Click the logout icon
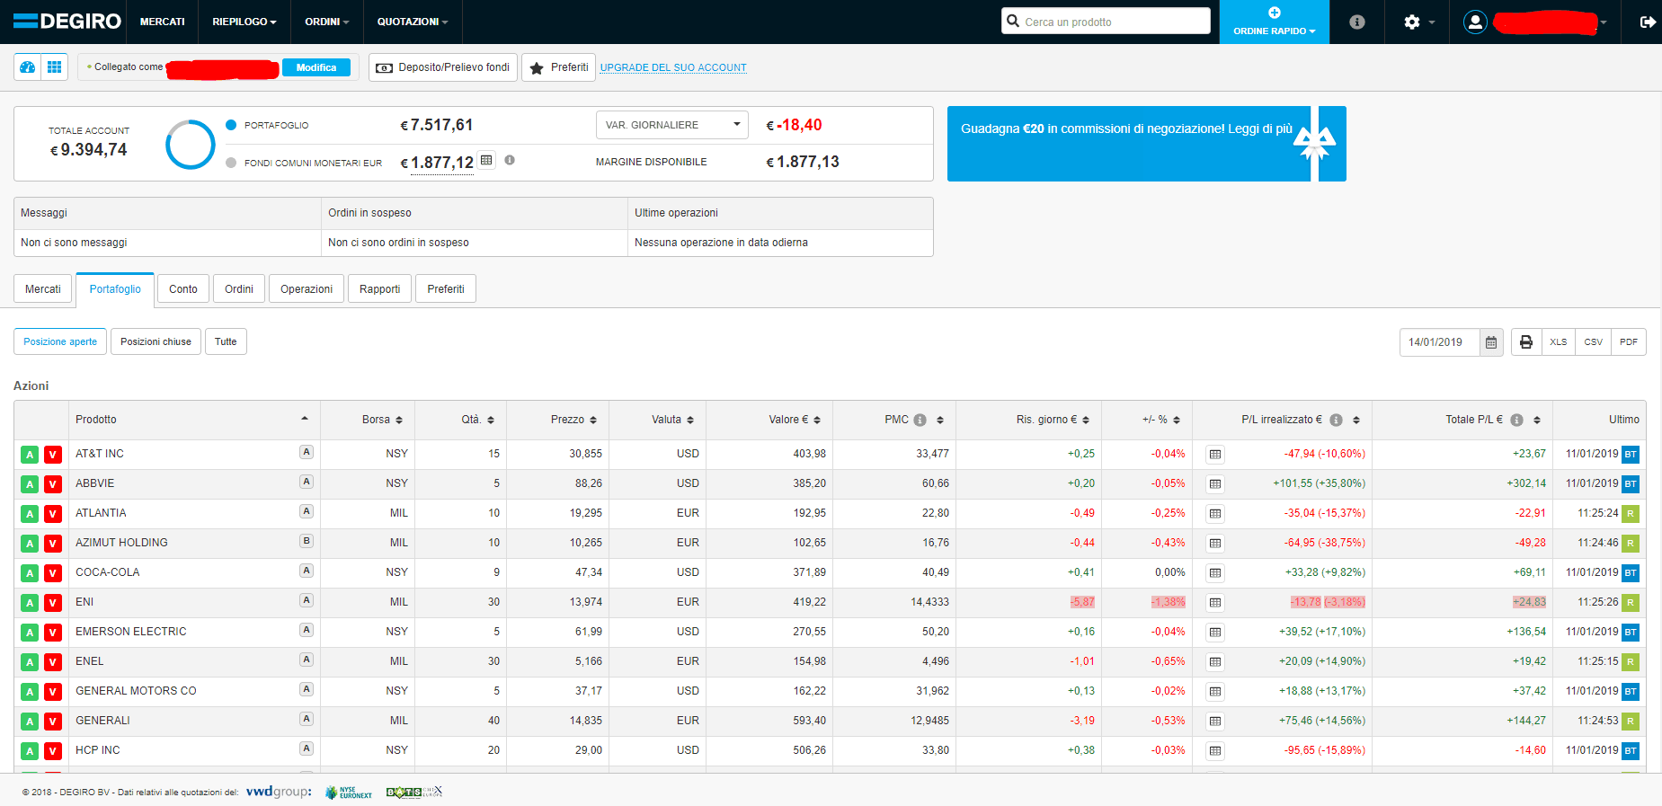Viewport: 1662px width, 806px height. [1647, 22]
